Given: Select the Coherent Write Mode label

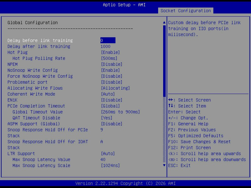Looking at the screenshot, I should 31,94.
